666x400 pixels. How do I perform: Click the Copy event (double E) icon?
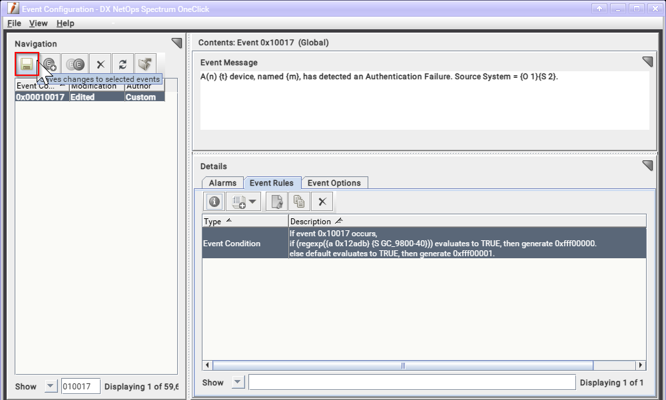coord(75,64)
